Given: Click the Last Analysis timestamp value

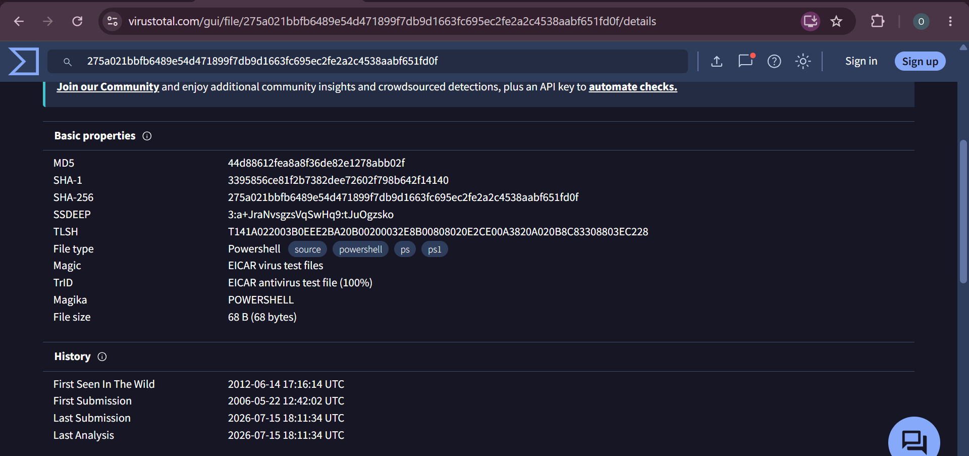Looking at the screenshot, I should (x=286, y=435).
